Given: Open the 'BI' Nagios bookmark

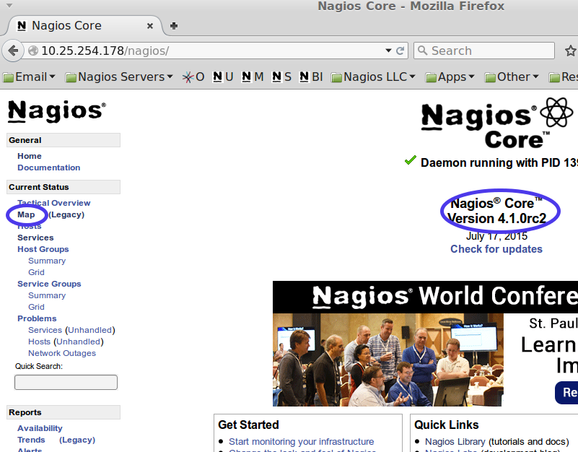Looking at the screenshot, I should coord(311,77).
